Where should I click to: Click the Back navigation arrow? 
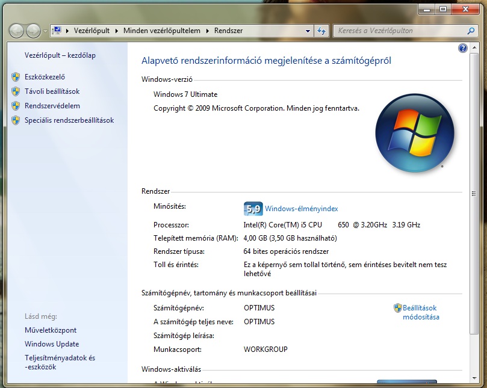coord(16,31)
